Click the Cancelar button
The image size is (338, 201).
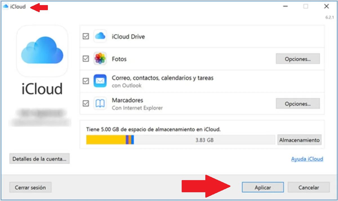coord(309,187)
